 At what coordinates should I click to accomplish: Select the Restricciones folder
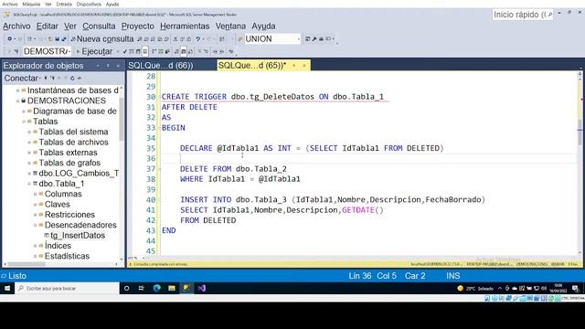[69, 215]
